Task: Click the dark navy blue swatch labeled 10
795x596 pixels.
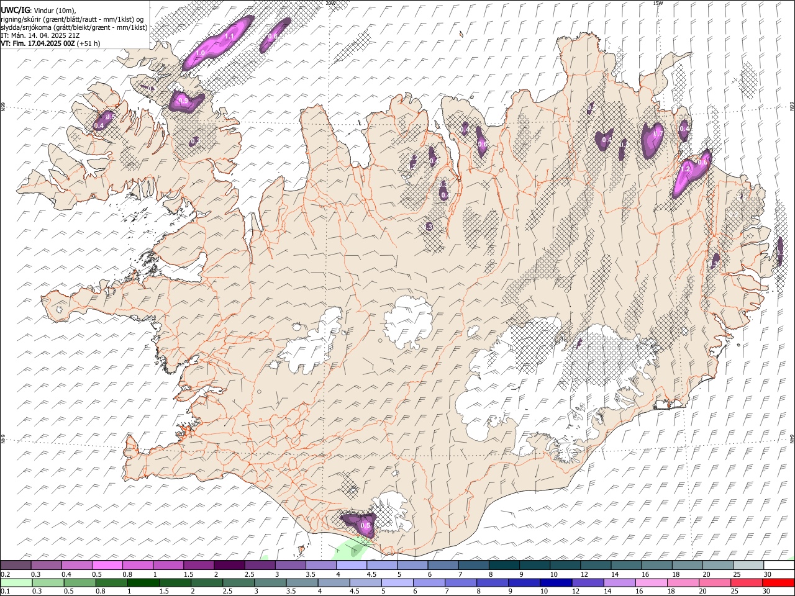Action: click(555, 583)
